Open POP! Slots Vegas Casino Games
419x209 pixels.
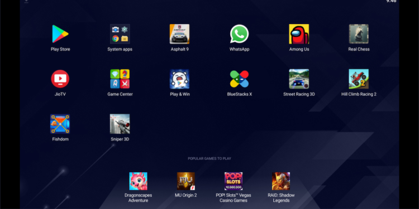pos(234,181)
